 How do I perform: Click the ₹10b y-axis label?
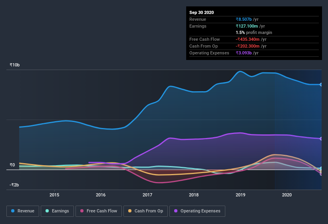(x=14, y=65)
